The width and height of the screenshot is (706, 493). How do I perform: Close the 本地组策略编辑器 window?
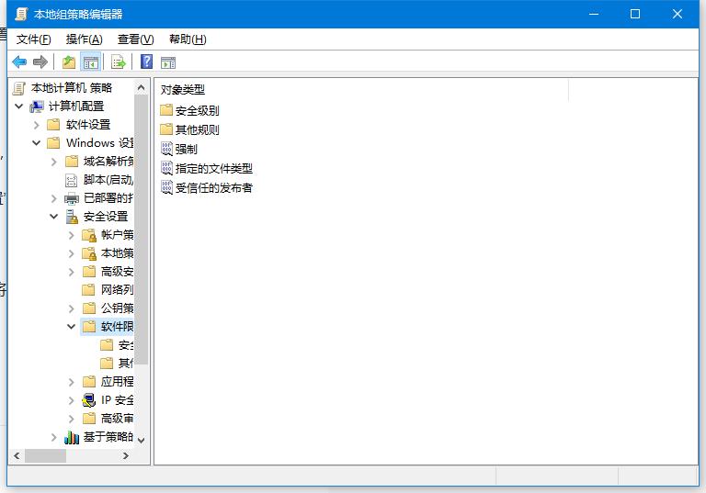(x=678, y=14)
